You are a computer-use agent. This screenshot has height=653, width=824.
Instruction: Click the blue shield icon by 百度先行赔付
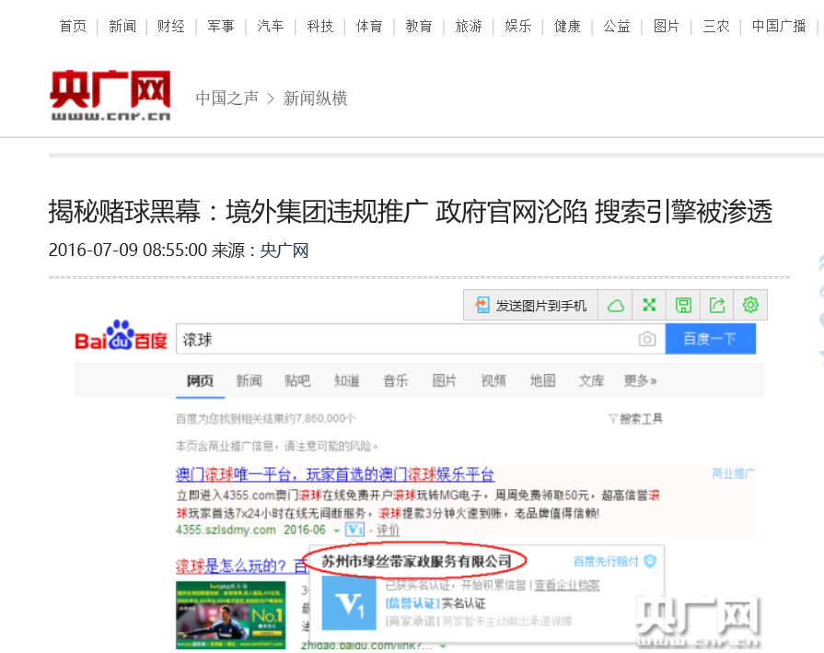tap(650, 562)
